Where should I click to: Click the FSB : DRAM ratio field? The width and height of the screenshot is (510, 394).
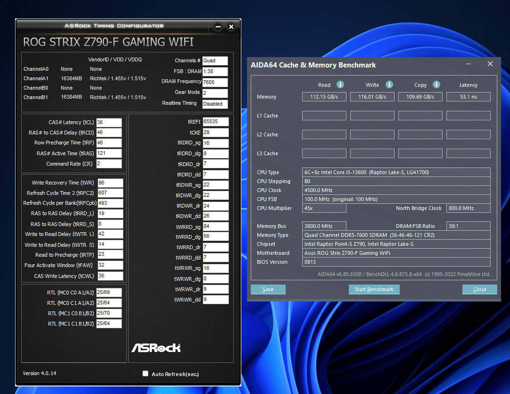(215, 72)
